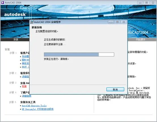Screen dimensions: 157x122
Task: Cancel the AutoCAD 2004 installation
Action: tap(115, 89)
